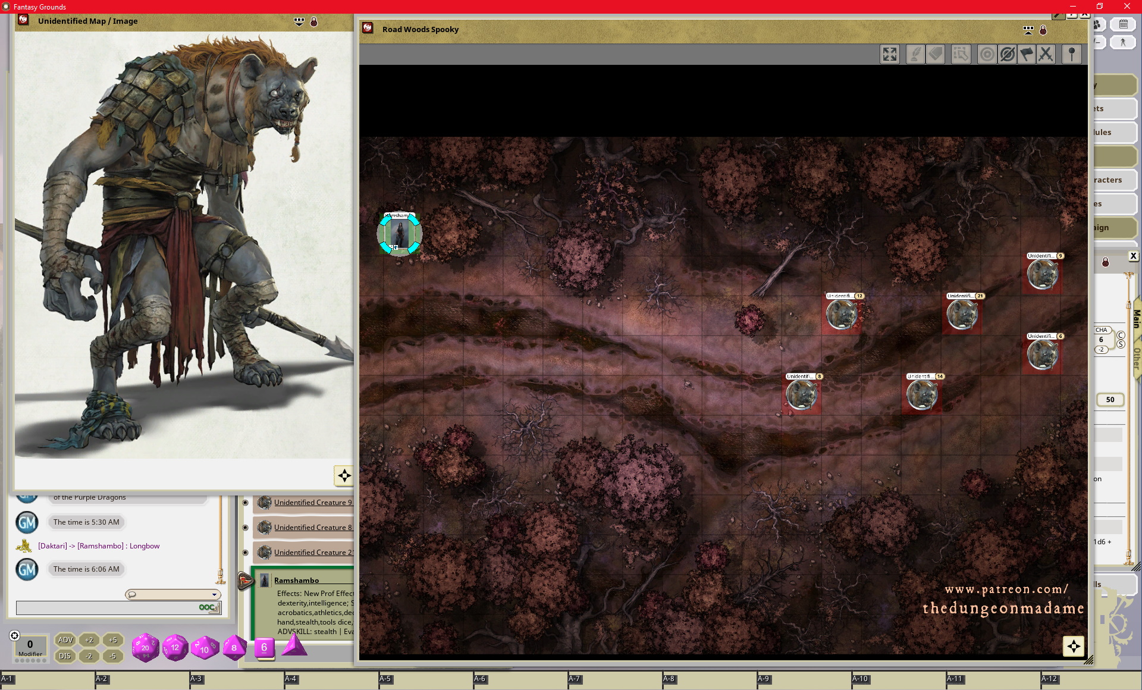Image resolution: width=1142 pixels, height=690 pixels.
Task: Roll the d12 die
Action: pos(175,647)
